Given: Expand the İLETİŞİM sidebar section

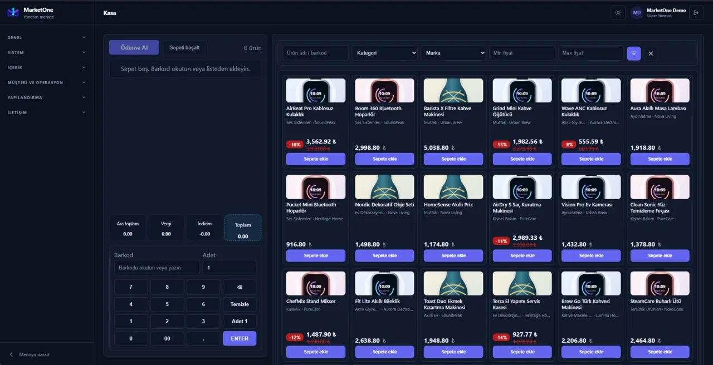Looking at the screenshot, I should click(x=47, y=112).
